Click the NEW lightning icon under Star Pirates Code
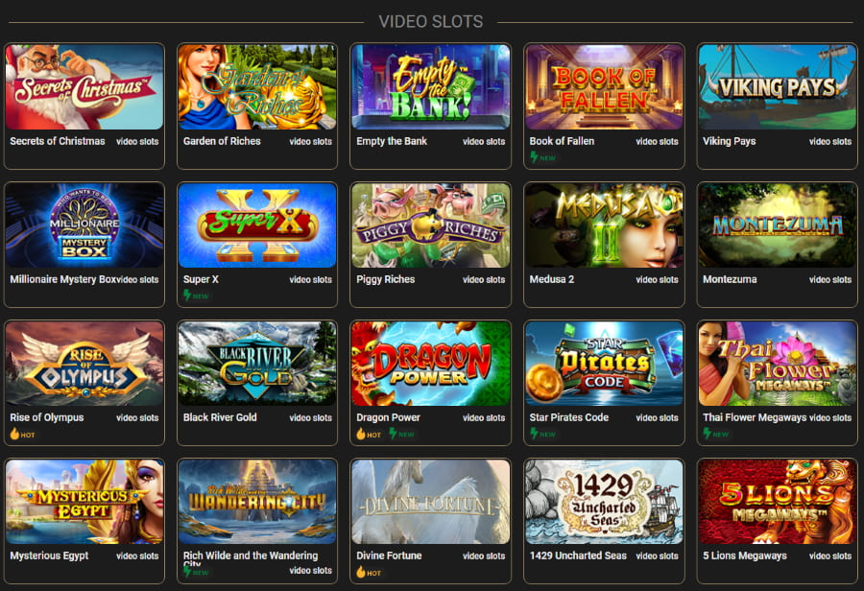Screen dimensions: 864x591 pyautogui.click(x=534, y=434)
